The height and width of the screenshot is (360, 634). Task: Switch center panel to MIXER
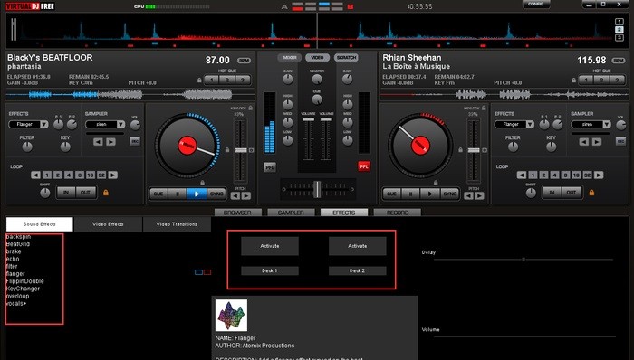pyautogui.click(x=290, y=58)
